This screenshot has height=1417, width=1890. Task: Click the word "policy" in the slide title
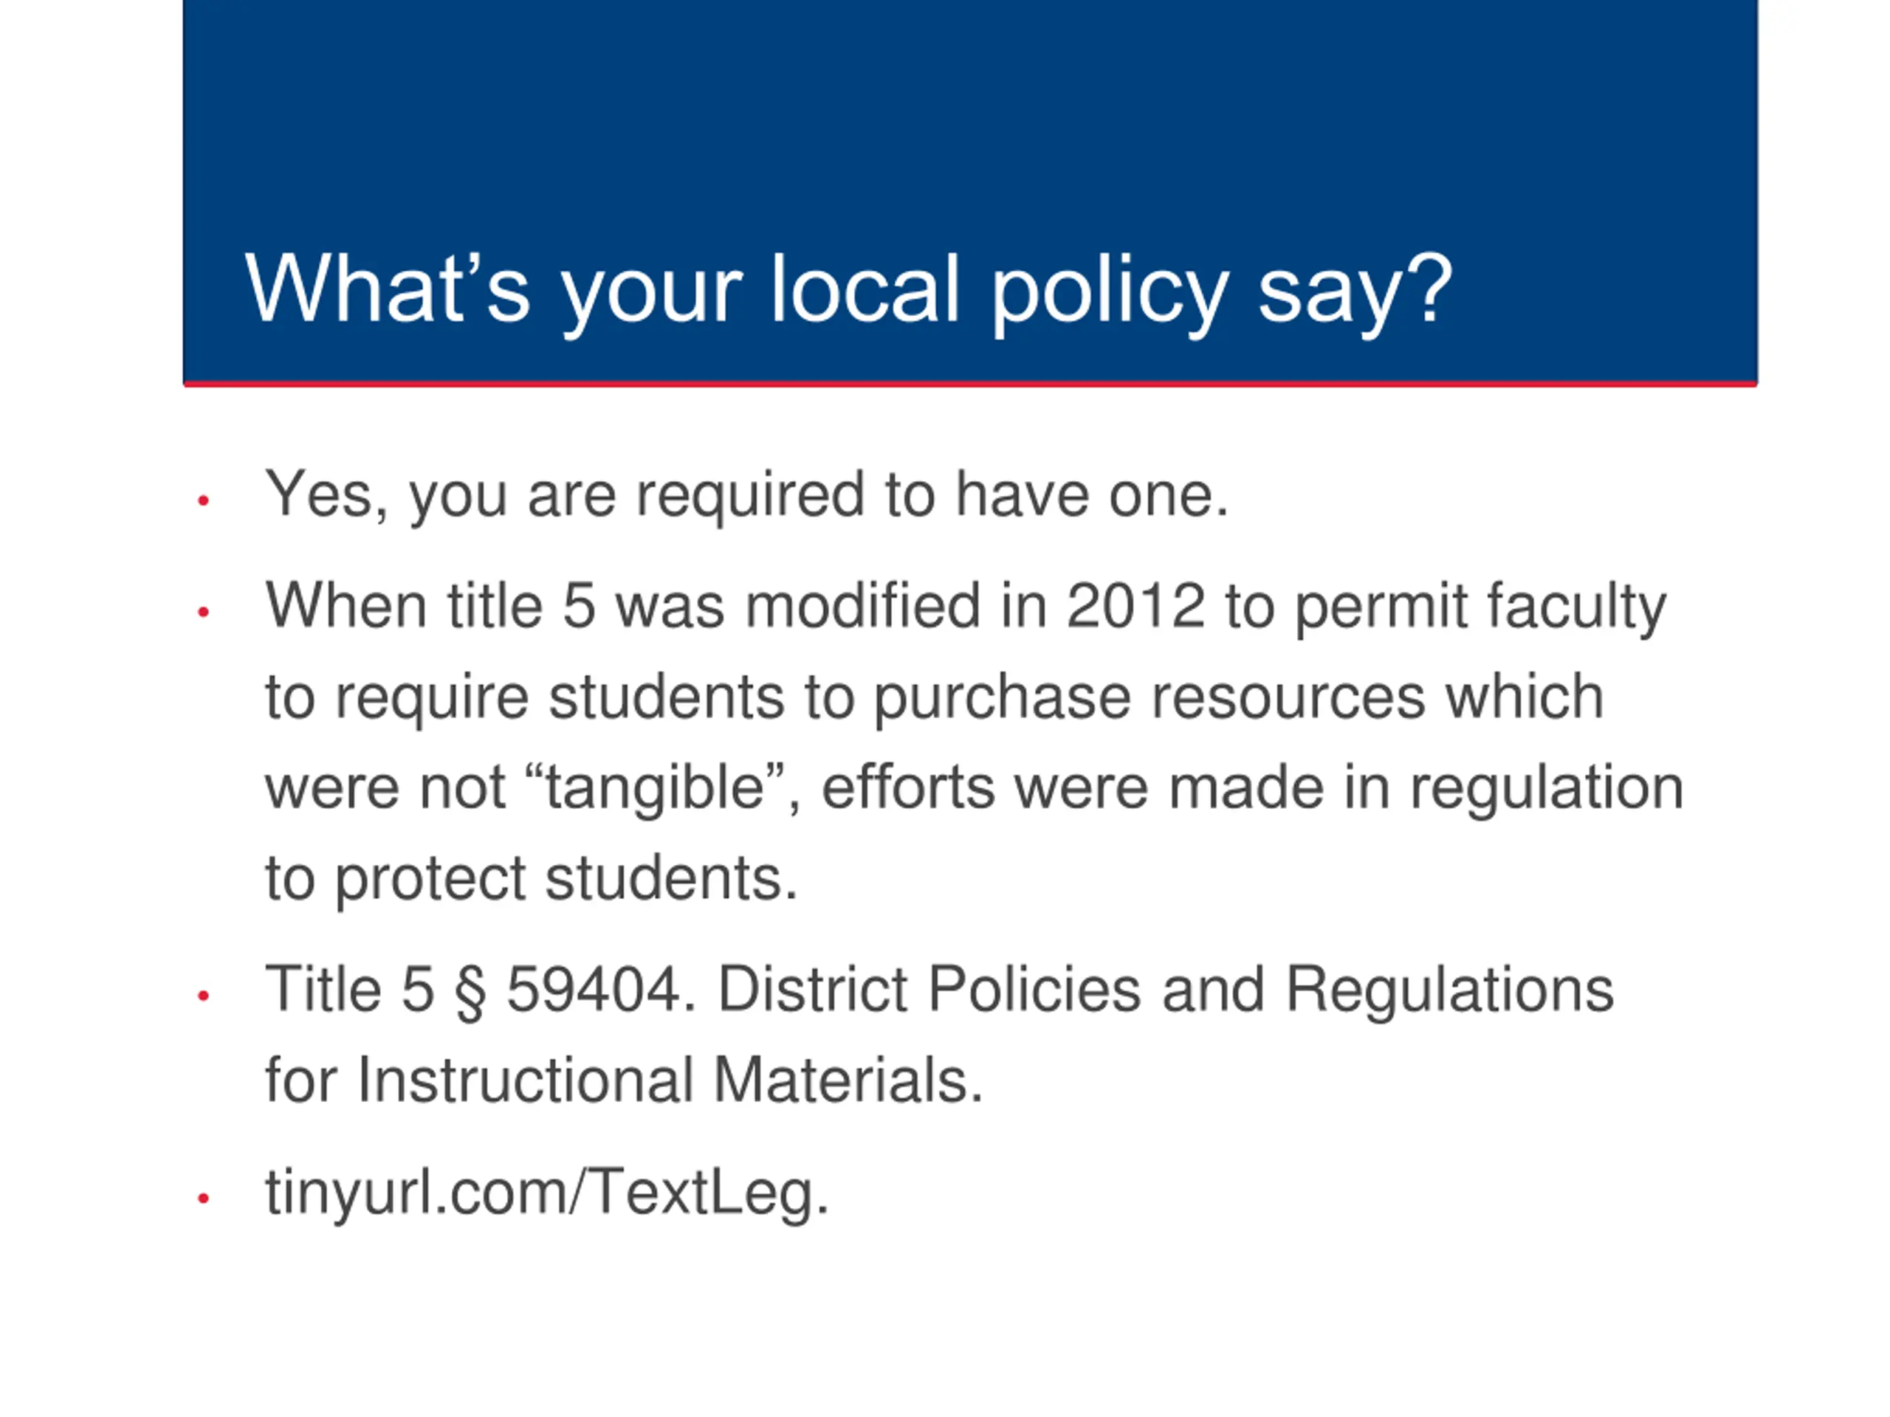click(x=1109, y=292)
